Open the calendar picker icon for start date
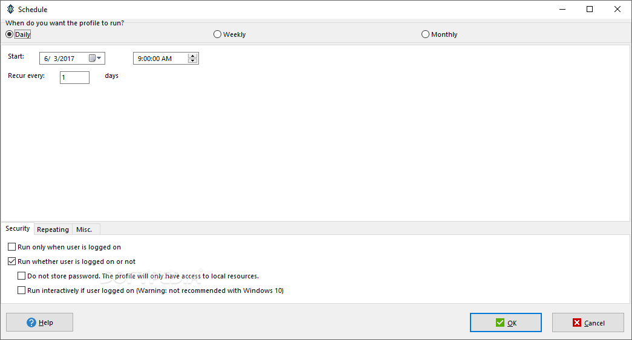The height and width of the screenshot is (340, 632). click(x=93, y=59)
